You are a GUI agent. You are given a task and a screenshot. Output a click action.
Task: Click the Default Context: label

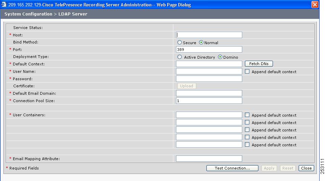pos(29,64)
